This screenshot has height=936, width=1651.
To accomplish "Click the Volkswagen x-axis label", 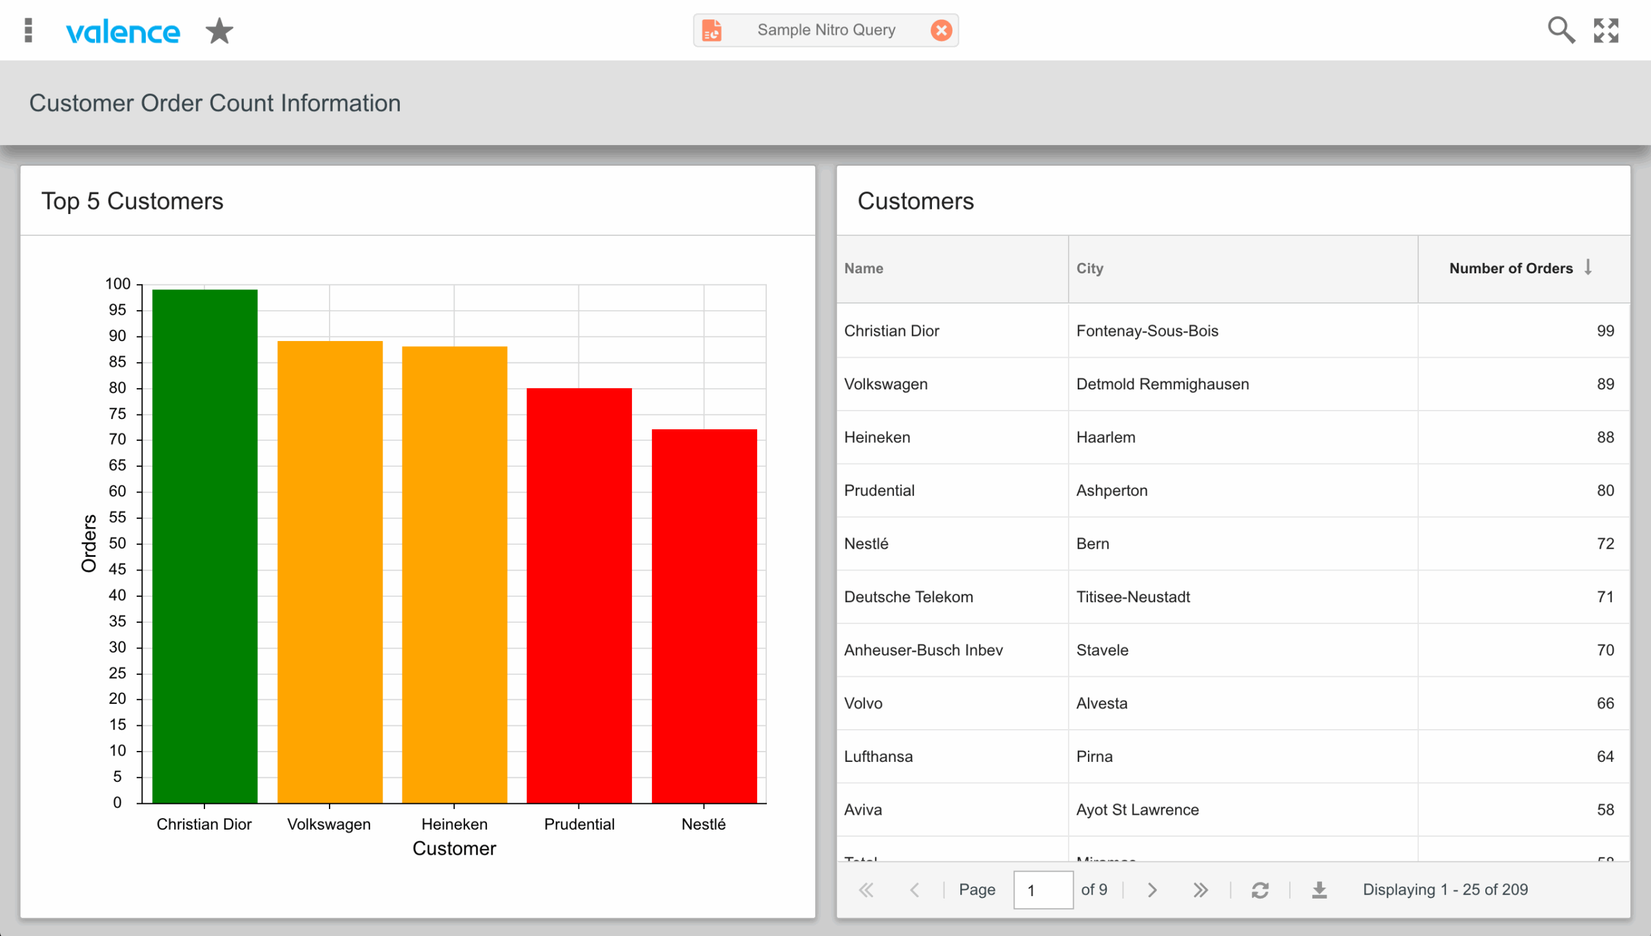I will tap(329, 824).
